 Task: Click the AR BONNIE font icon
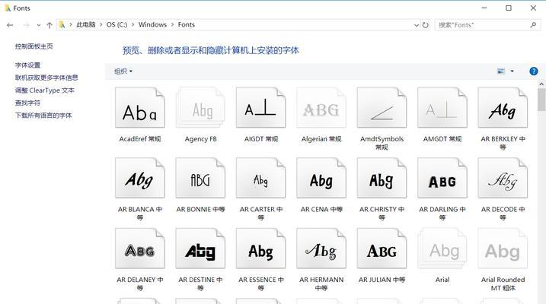tap(200, 179)
